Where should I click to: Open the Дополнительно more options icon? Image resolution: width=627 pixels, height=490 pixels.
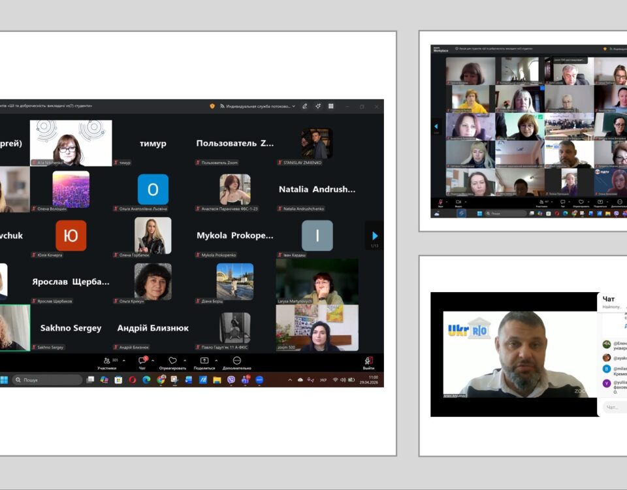(236, 361)
